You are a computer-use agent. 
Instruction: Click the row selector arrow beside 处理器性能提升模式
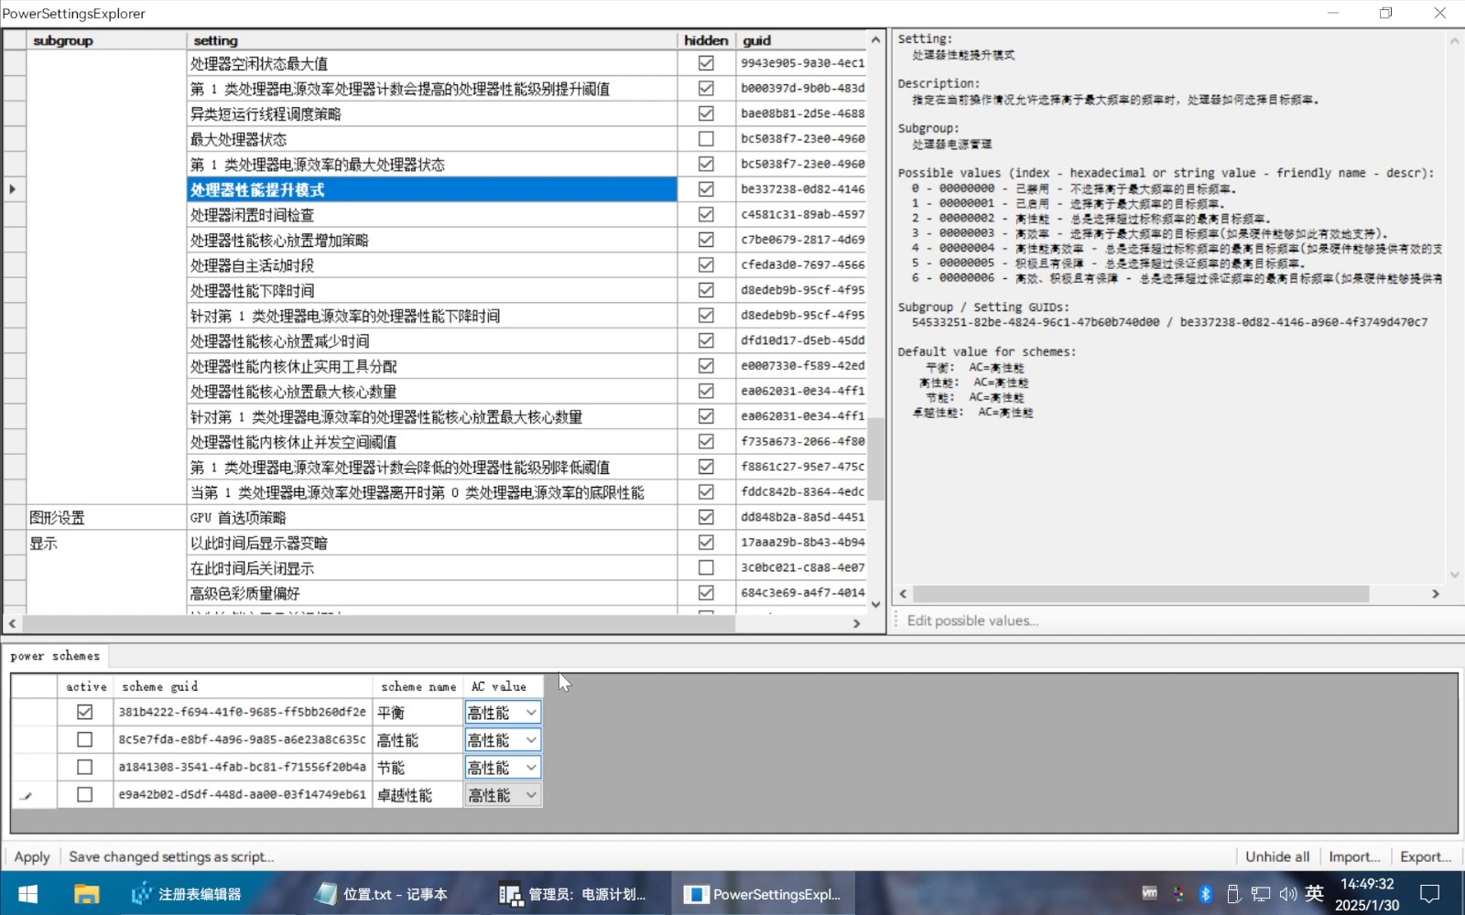point(13,189)
